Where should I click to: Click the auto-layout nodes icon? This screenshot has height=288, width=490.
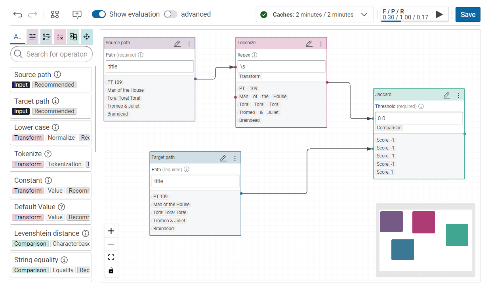click(x=55, y=15)
